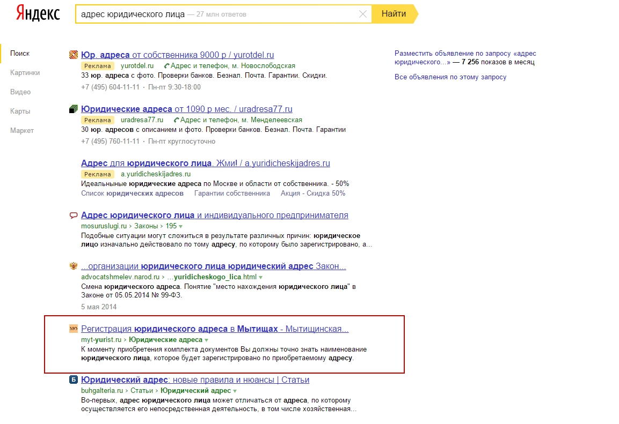Screen dimensions: 619x424
Task: Click the Найти search button
Action: point(395,14)
